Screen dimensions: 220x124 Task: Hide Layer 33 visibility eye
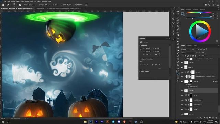[182, 63]
